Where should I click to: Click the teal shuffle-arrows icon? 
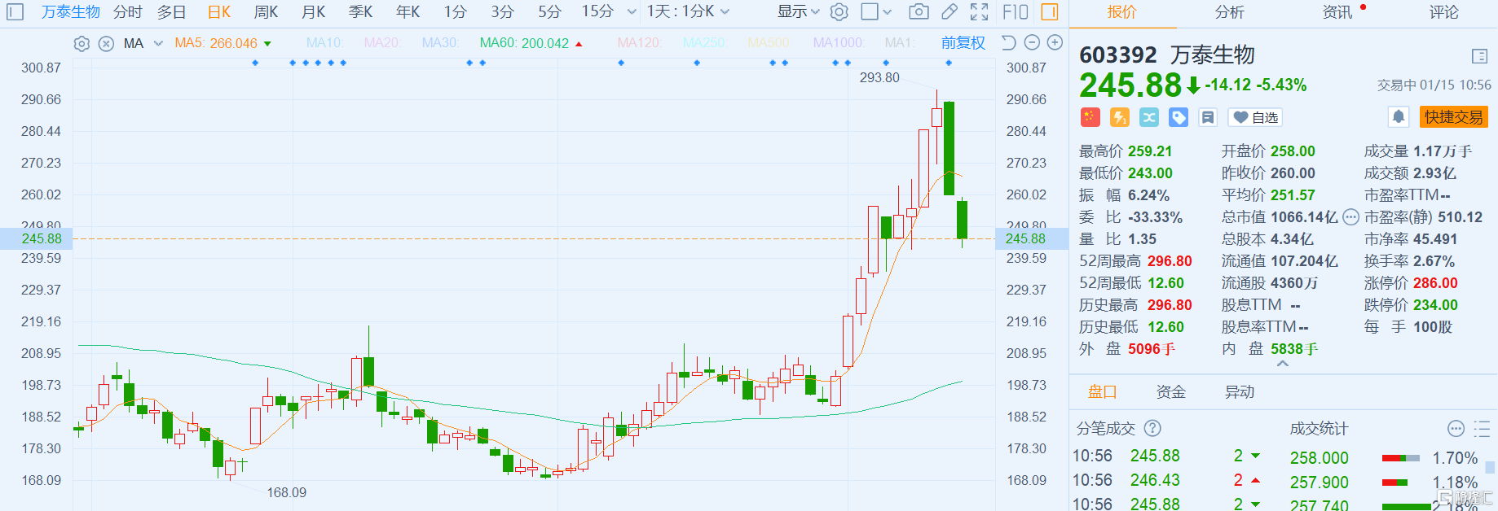tap(1149, 117)
